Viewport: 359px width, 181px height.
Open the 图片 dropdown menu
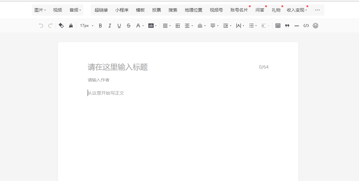[40, 10]
